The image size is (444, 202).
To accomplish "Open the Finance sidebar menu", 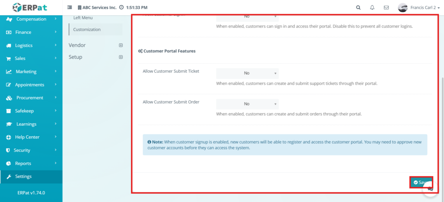I will coord(23,32).
